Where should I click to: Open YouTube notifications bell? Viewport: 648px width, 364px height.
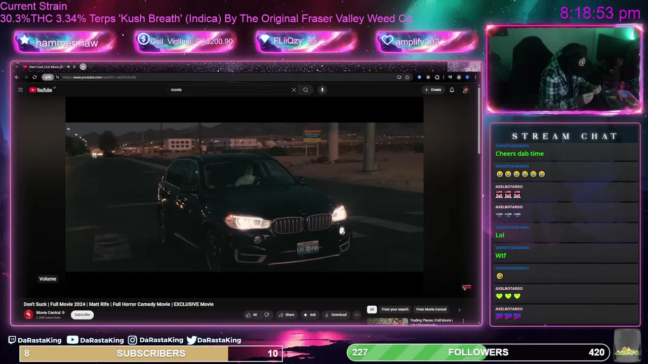coord(452,90)
